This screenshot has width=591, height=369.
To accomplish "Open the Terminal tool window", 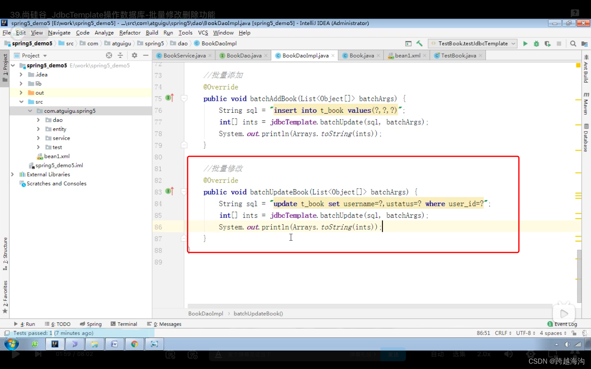I will [124, 324].
